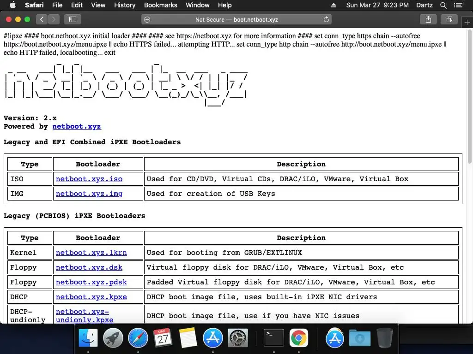Click the address bar showing boot.netboot.xyz

click(236, 19)
